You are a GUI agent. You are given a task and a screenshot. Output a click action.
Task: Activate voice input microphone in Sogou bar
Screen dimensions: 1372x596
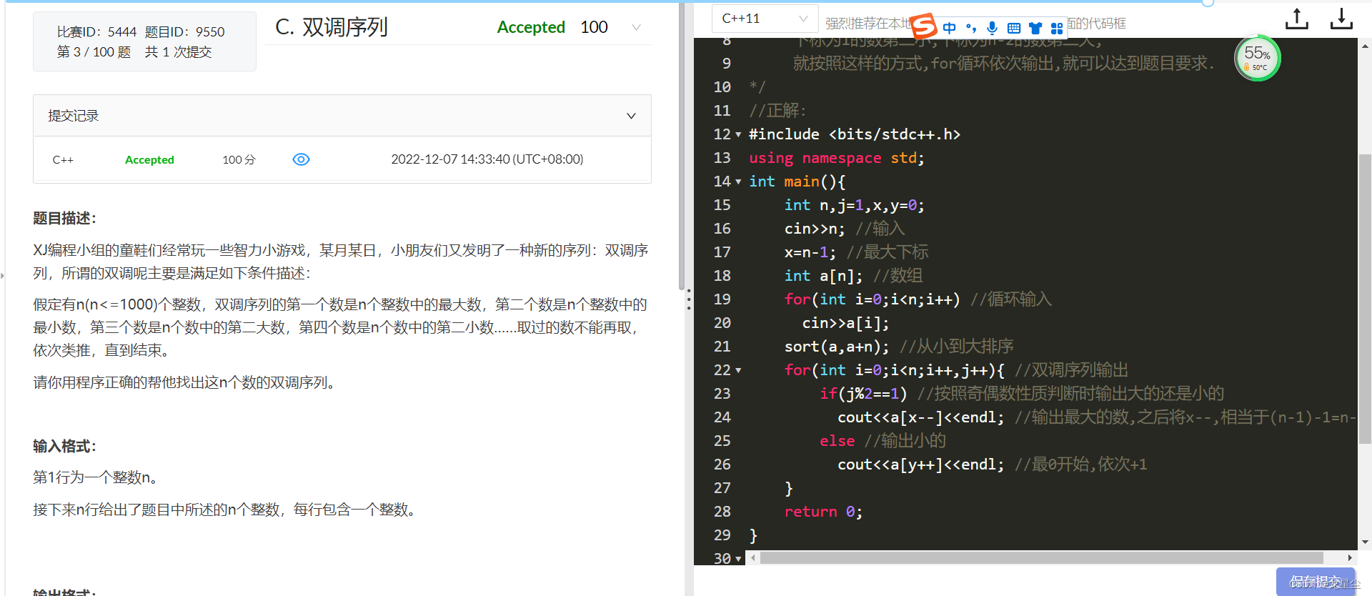click(x=992, y=28)
